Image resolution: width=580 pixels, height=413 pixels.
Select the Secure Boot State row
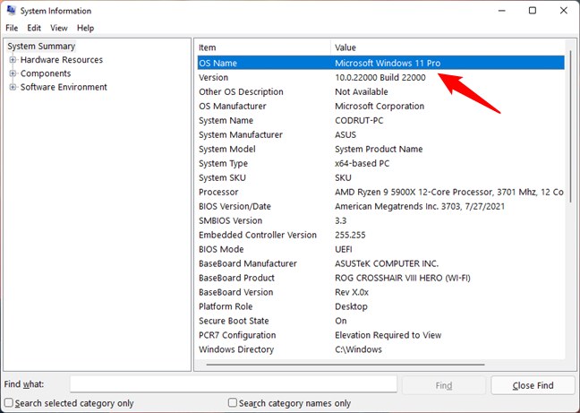380,321
